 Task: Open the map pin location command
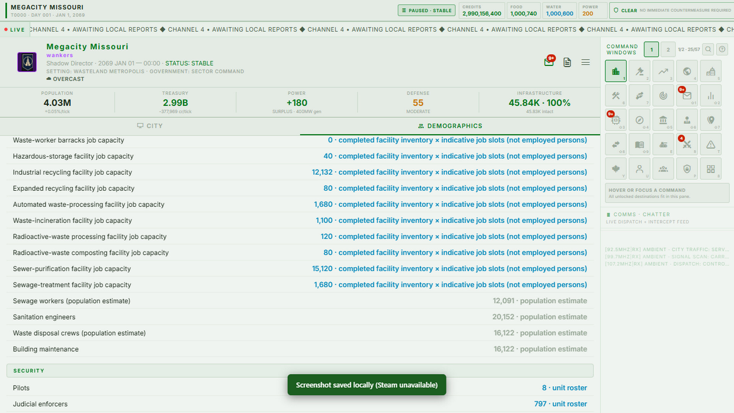click(x=710, y=120)
